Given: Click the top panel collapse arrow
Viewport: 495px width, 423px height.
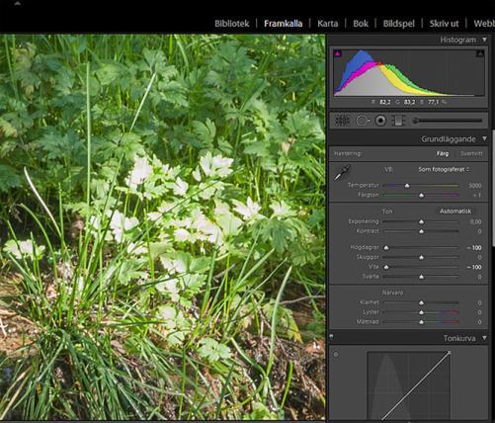Looking at the screenshot, I should (x=17, y=3).
